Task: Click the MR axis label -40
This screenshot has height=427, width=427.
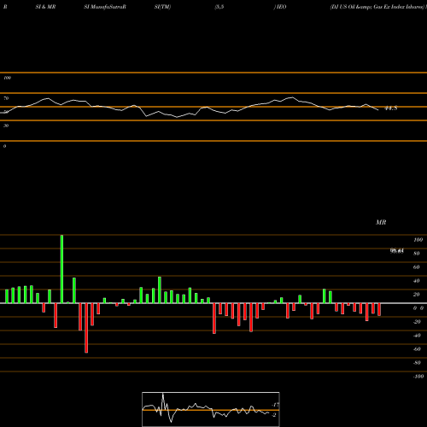Action: point(417,336)
